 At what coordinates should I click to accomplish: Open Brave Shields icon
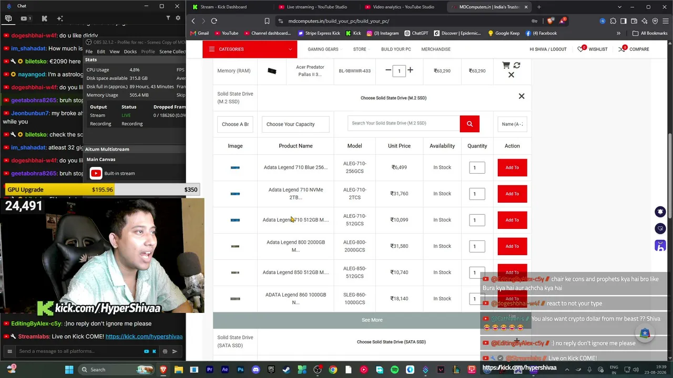click(550, 21)
